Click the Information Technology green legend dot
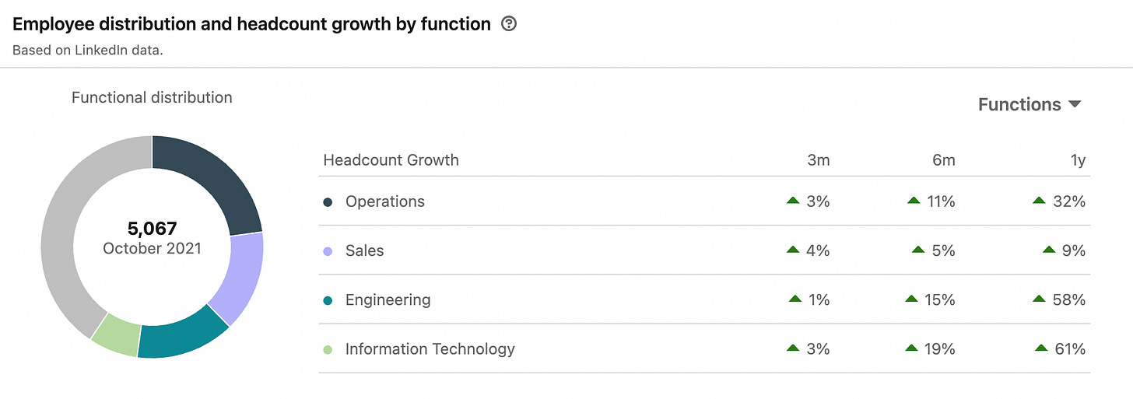 coord(328,349)
